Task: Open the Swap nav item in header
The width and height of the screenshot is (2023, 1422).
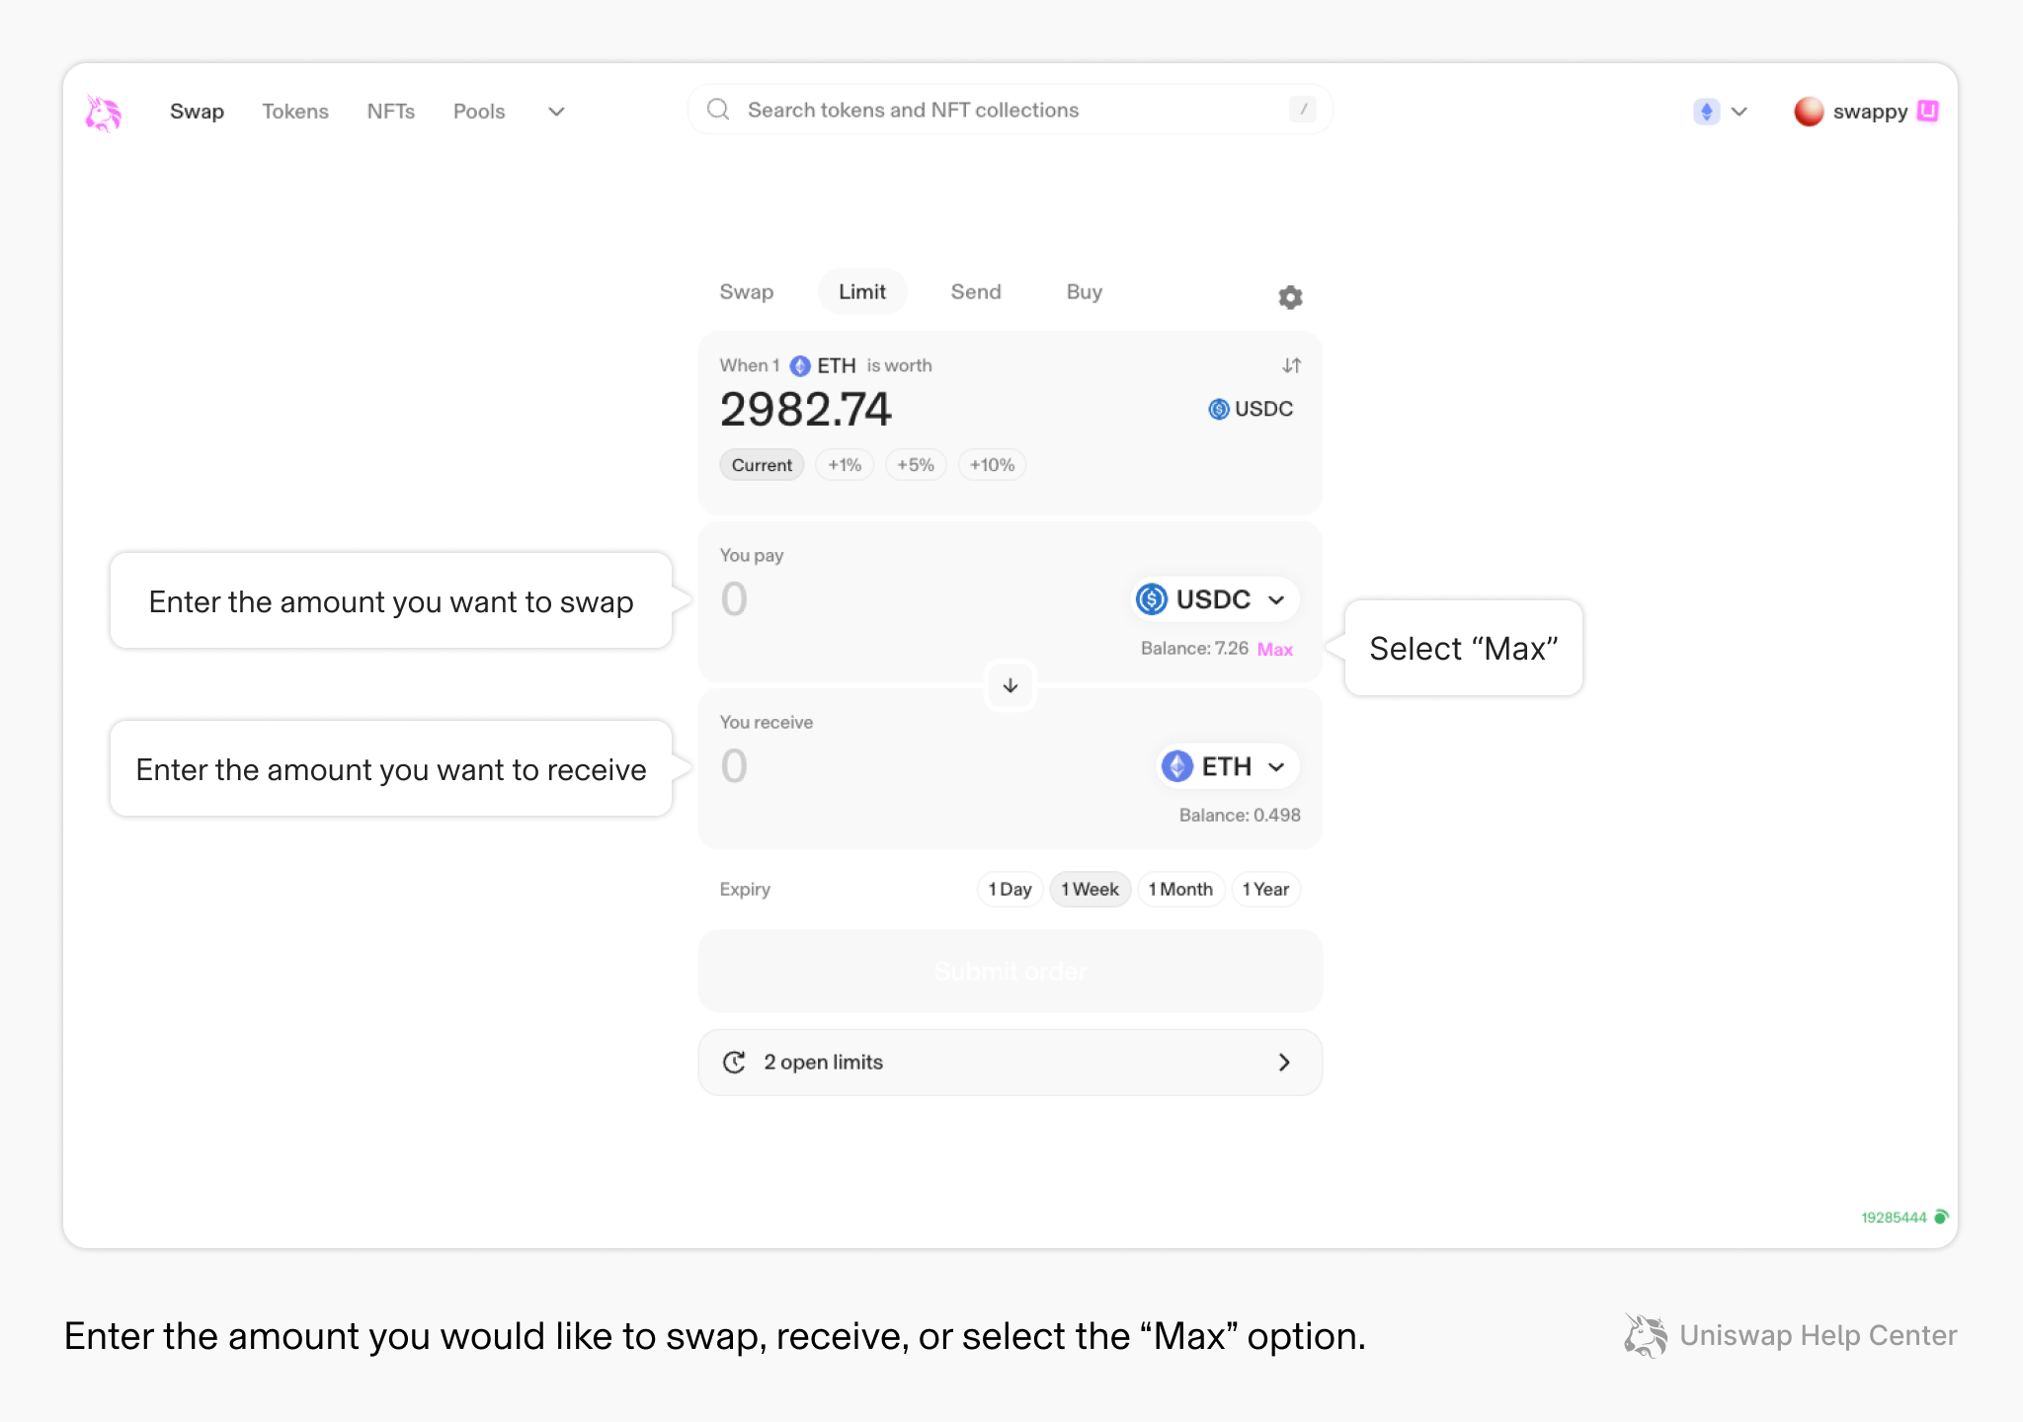Action: [x=197, y=112]
